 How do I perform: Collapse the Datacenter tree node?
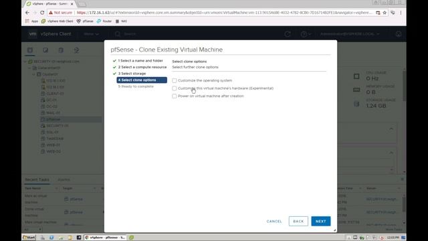[x=29, y=68]
